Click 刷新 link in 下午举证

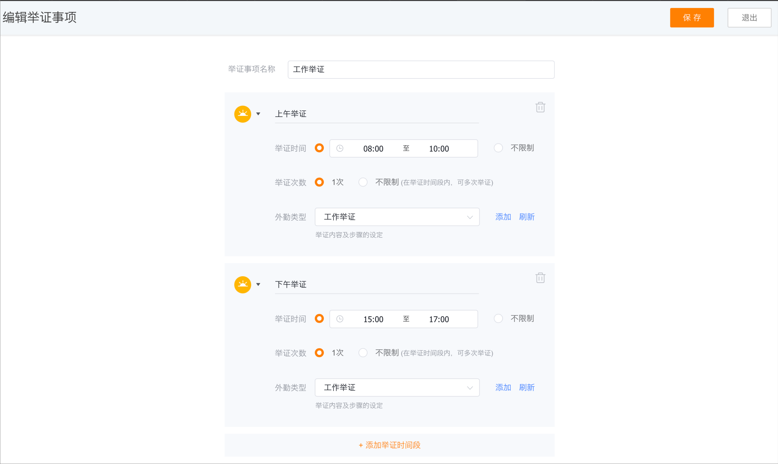click(x=527, y=388)
